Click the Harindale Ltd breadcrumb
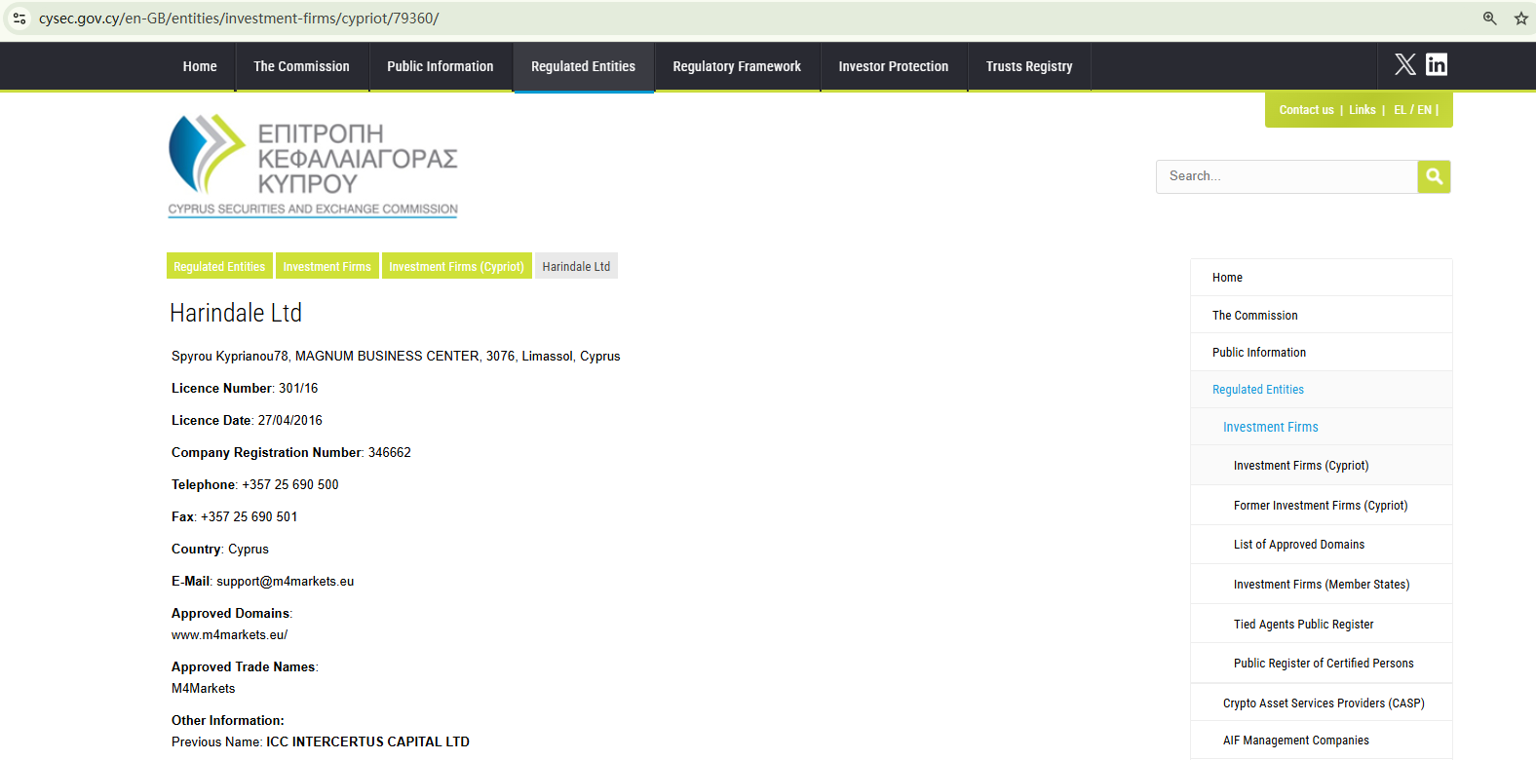The height and width of the screenshot is (760, 1536). pyautogui.click(x=576, y=266)
